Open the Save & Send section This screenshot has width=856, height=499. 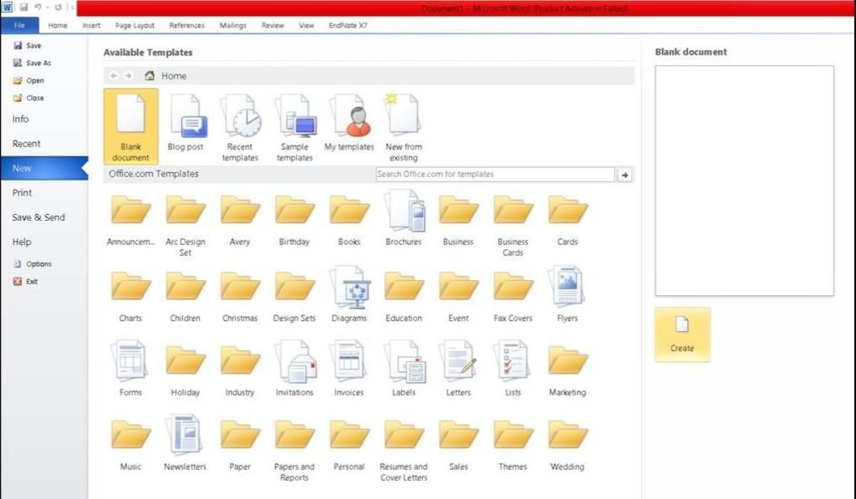(x=38, y=217)
